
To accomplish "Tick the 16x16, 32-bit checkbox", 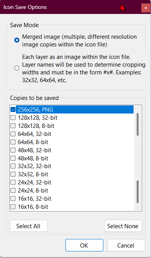I will [x=13, y=199].
